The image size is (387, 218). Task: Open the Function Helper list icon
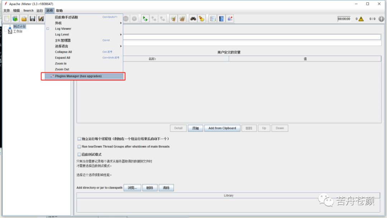[212, 19]
